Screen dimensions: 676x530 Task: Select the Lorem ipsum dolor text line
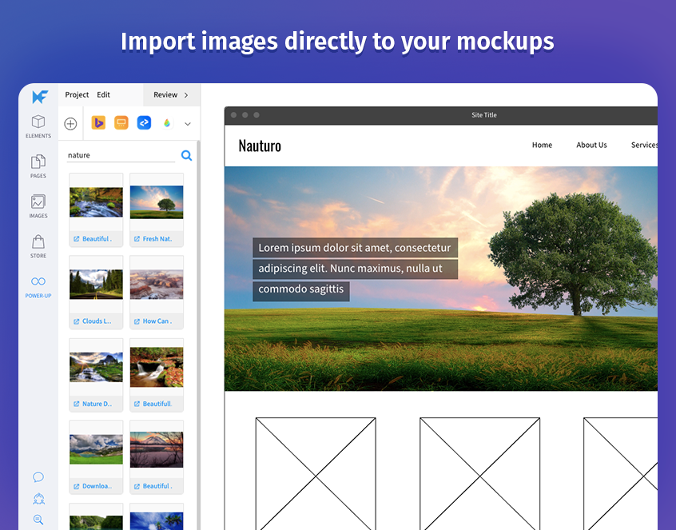click(355, 248)
